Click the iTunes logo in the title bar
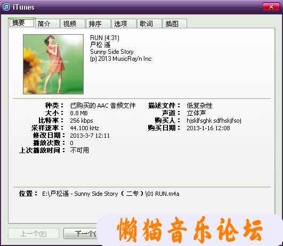Screen dimensions: 283x246 click(6, 7)
